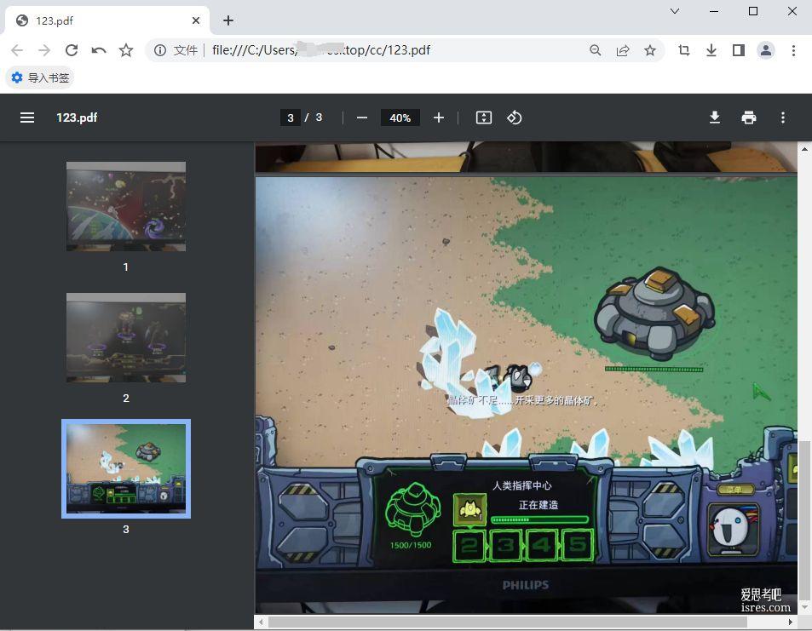812x631 pixels.
Task: Expand the tab search chevron
Action: 675,11
